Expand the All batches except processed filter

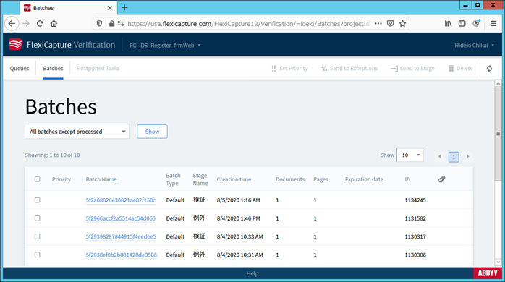77,132
